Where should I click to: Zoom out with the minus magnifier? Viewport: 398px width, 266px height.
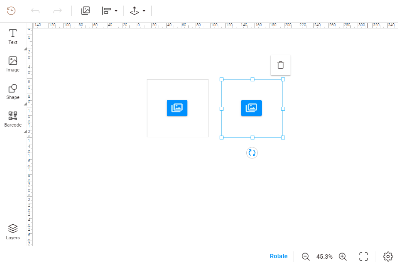point(306,257)
